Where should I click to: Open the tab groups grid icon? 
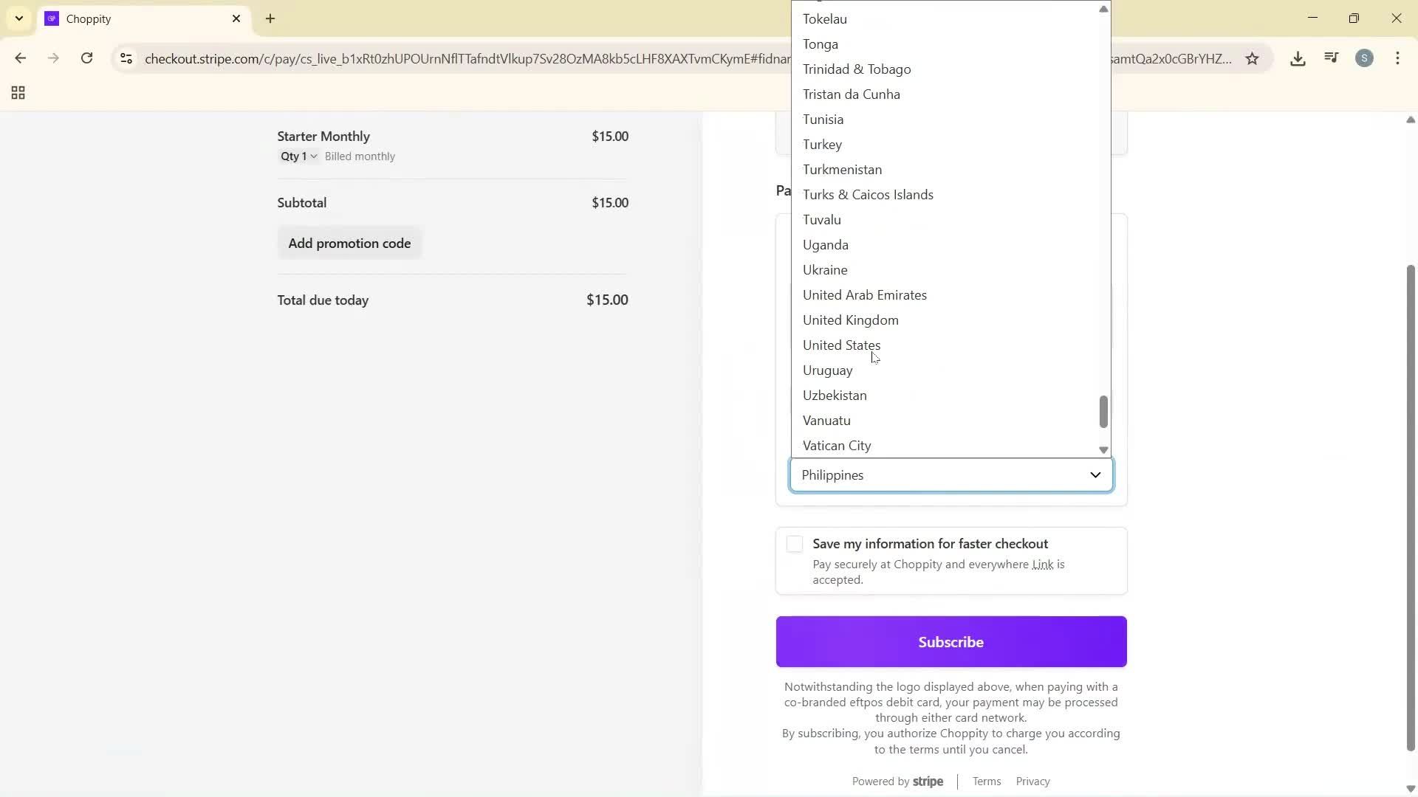pos(17,93)
